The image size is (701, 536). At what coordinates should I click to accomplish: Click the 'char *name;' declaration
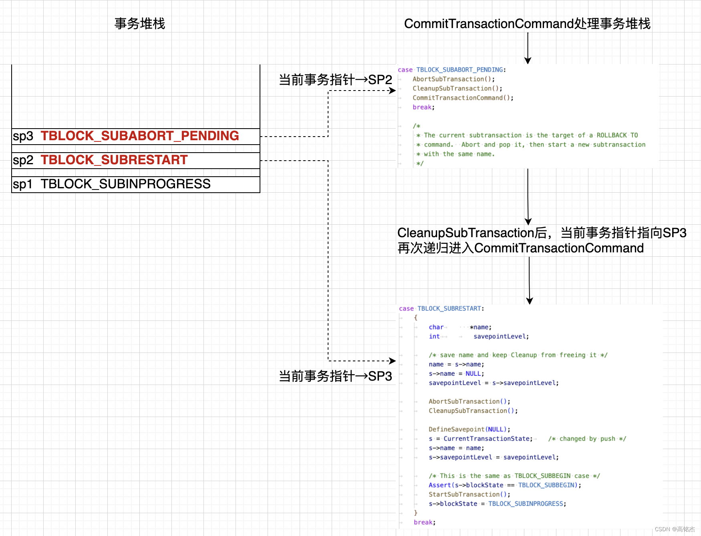coord(460,327)
